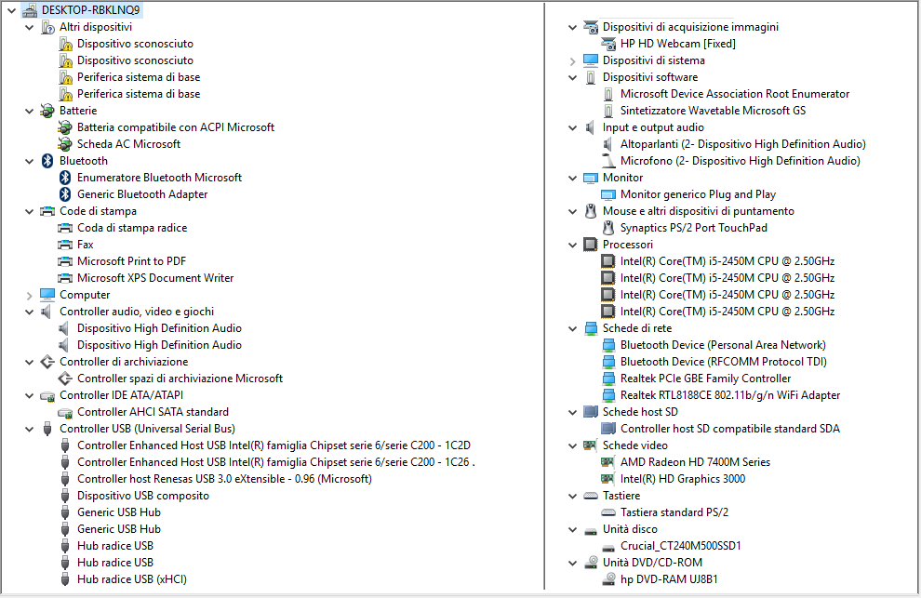
Task: Click the Batterie category icon
Action: point(47,111)
